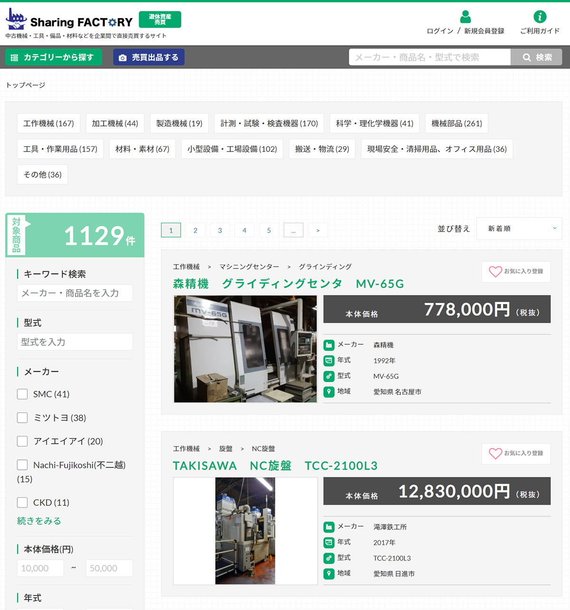Click the model icon beside MV-65G
Image resolution: width=570 pixels, height=610 pixels.
(329, 376)
